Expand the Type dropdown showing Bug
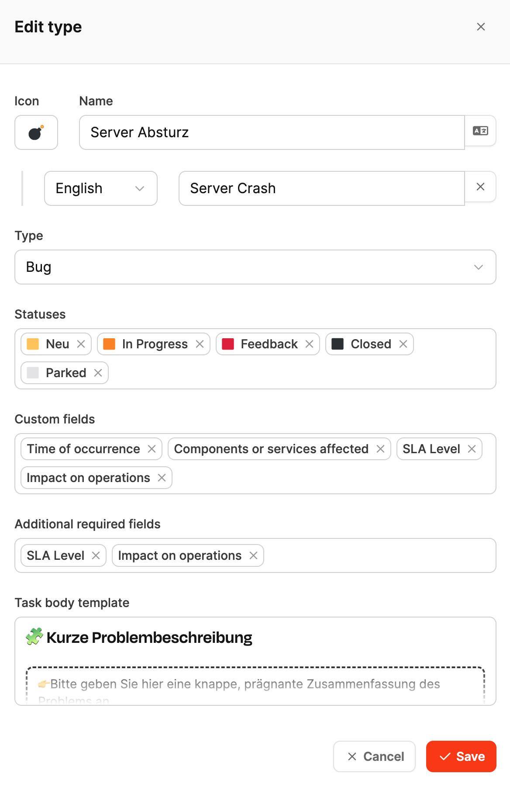This screenshot has height=791, width=510. [x=255, y=267]
